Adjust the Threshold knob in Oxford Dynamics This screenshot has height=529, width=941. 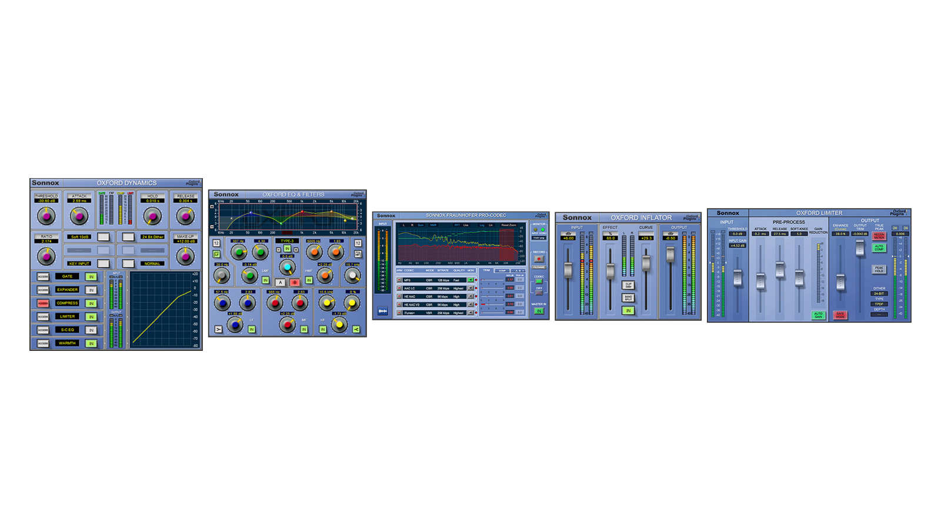(46, 216)
